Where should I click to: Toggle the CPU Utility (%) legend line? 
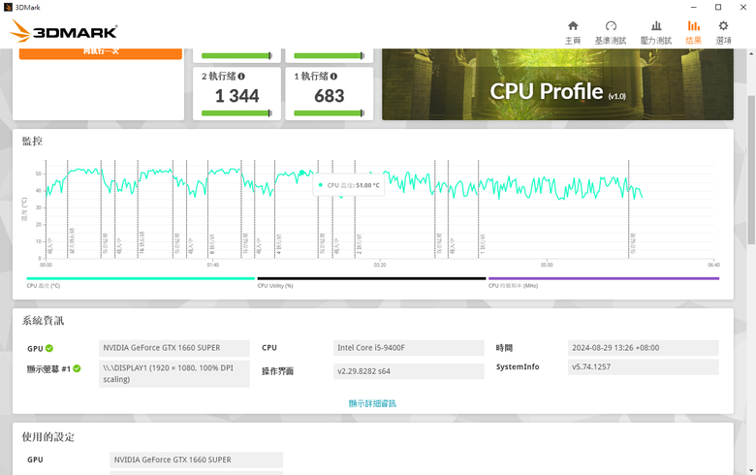point(371,278)
